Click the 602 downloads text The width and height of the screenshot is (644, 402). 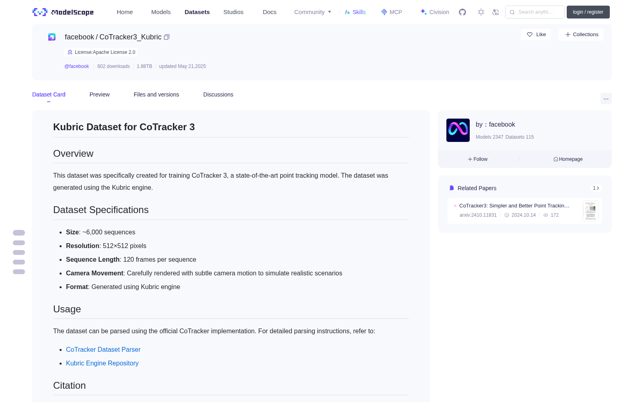pyautogui.click(x=114, y=66)
